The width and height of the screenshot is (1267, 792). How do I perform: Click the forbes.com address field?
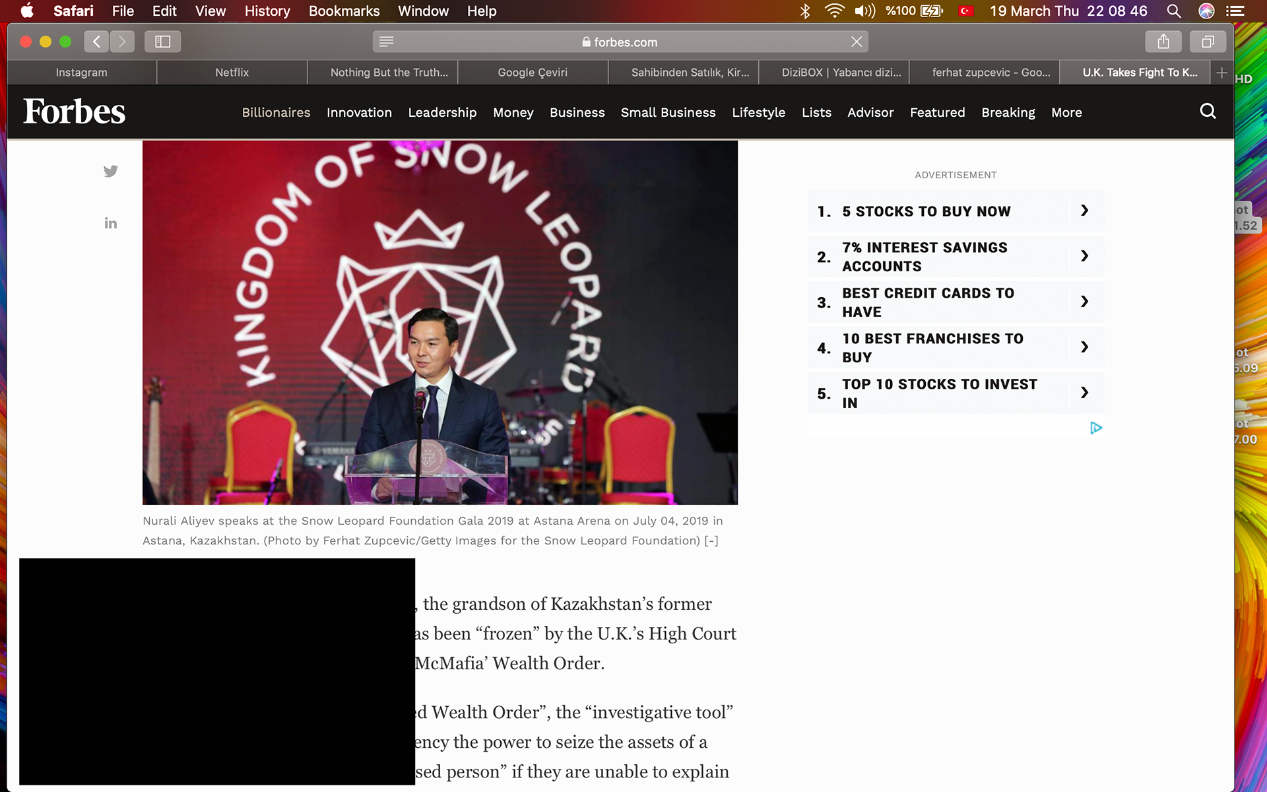tap(620, 42)
